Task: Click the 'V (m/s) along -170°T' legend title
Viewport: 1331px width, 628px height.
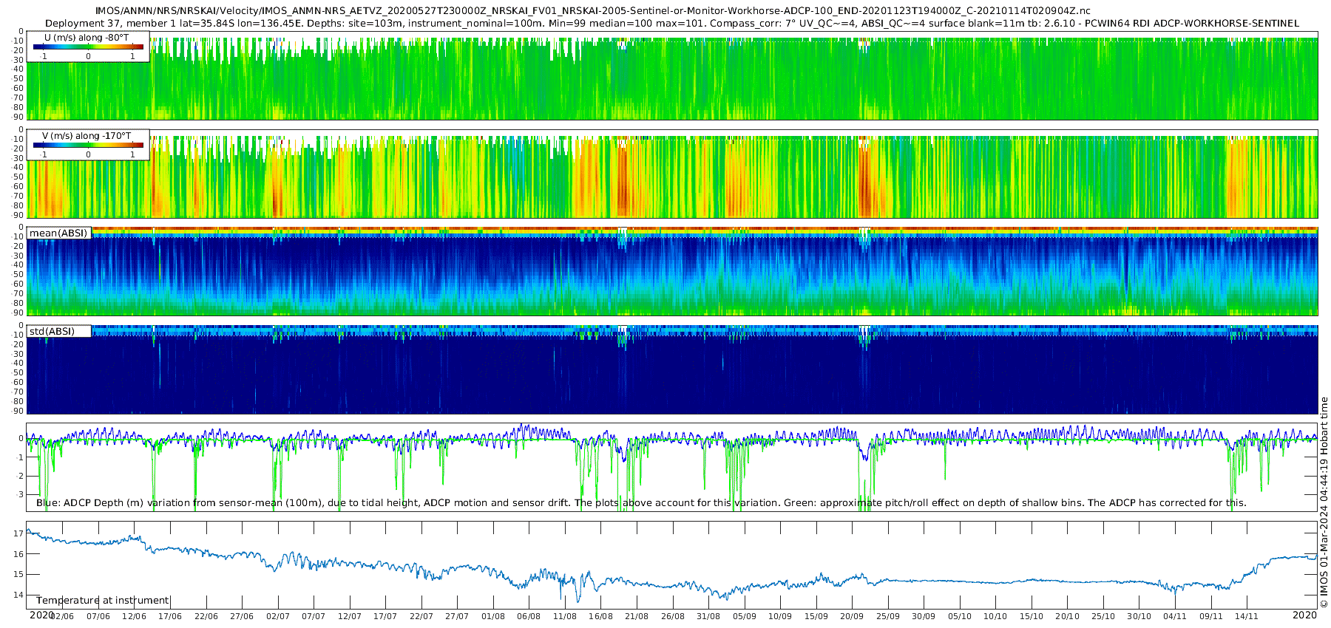Action: pos(87,136)
